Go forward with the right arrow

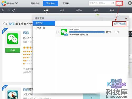click(x=8, y=10)
